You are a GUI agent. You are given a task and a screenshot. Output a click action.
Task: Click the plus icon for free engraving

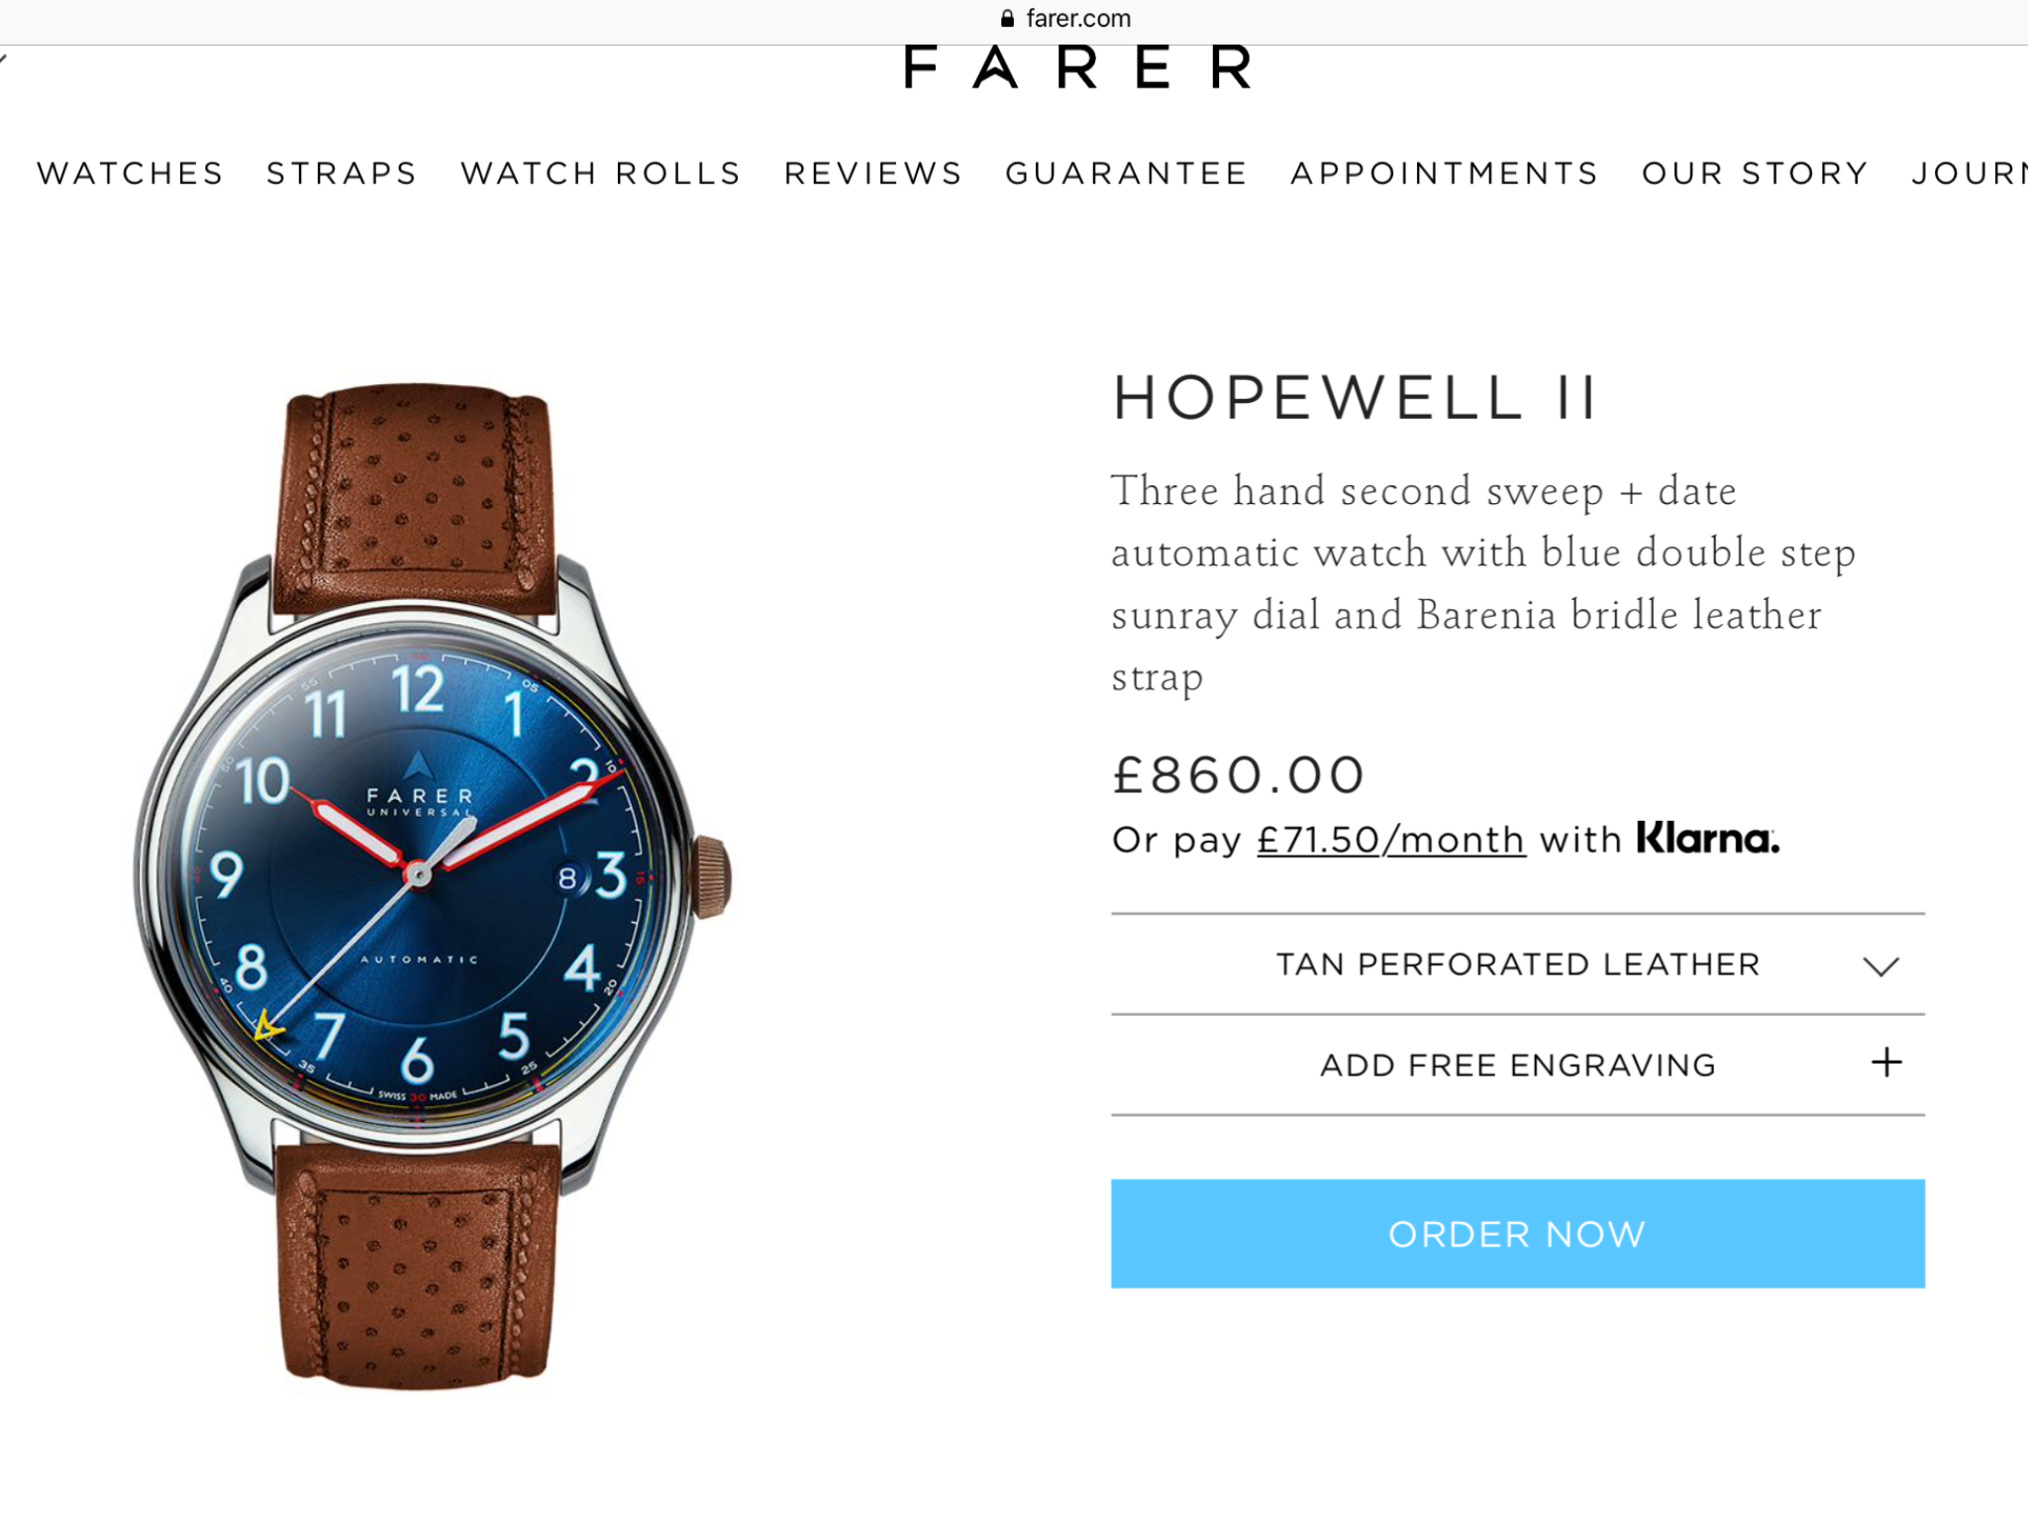[x=1886, y=1063]
